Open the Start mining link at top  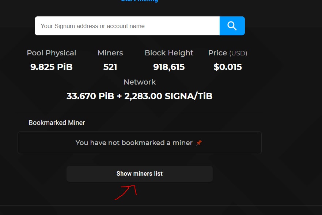click(140, 1)
